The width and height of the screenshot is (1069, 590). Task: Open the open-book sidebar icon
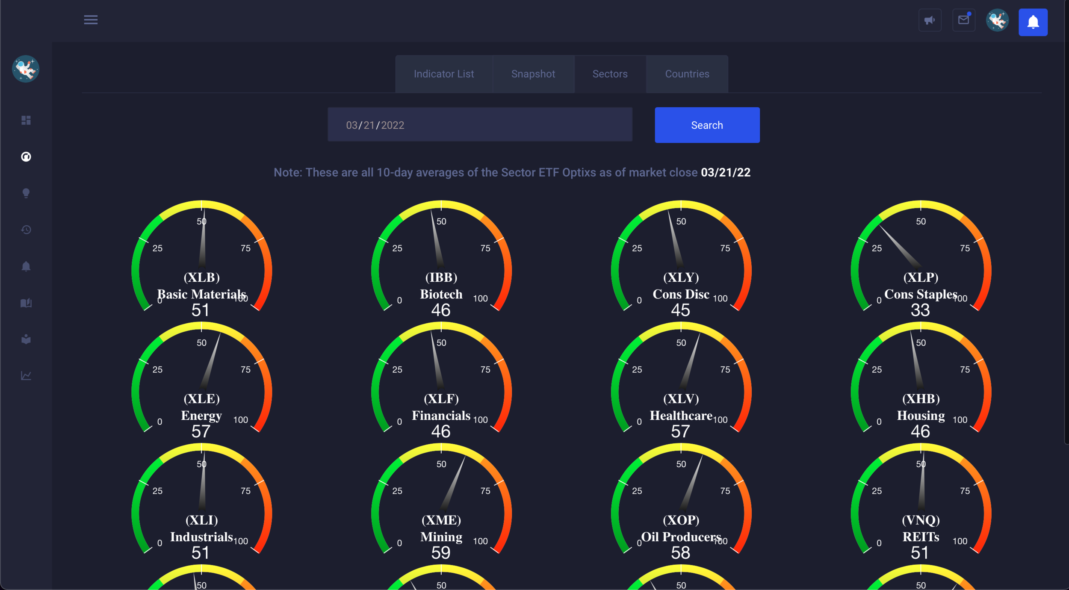26,303
